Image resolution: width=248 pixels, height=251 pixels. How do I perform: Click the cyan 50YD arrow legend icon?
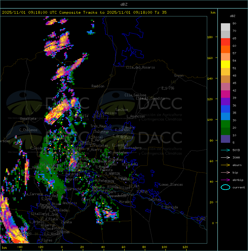tap(225, 150)
